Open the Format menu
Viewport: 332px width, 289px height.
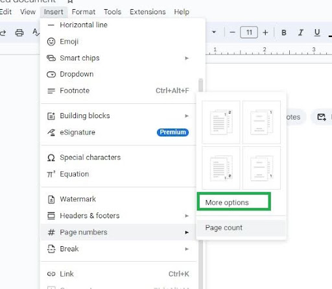coord(84,12)
